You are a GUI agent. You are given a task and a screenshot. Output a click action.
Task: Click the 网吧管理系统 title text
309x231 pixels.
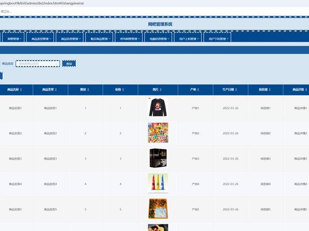(160, 24)
